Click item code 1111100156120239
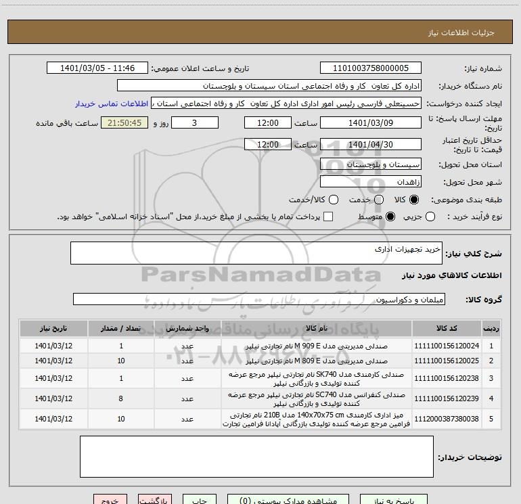521x504 pixels. coord(447,398)
